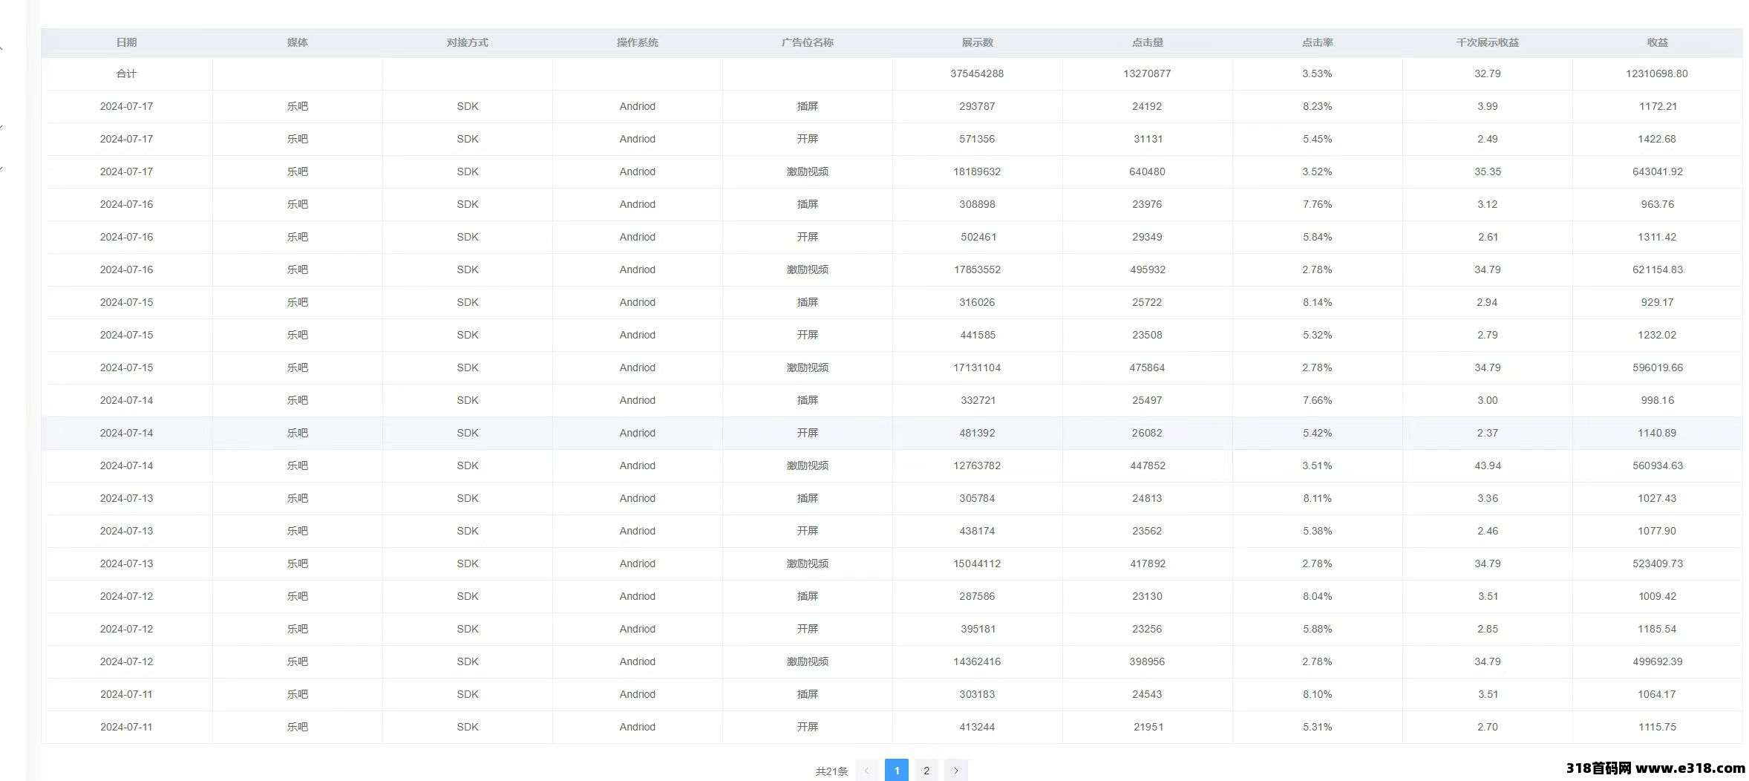Screen dimensions: 1749x781
Task: Click the 点击量 column header
Action: click(x=1147, y=42)
